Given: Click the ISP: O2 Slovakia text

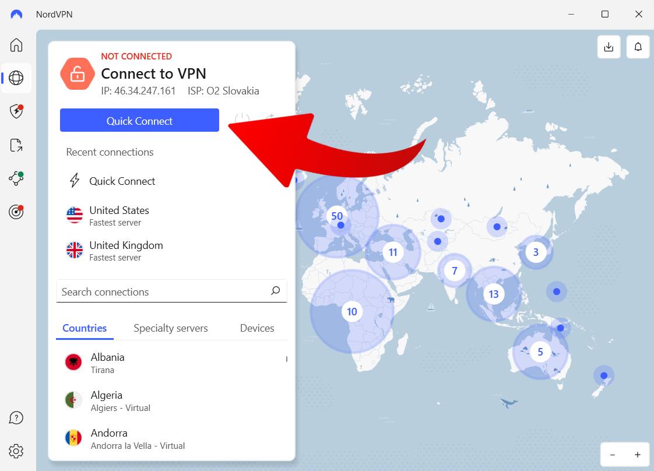Looking at the screenshot, I should pyautogui.click(x=223, y=91).
